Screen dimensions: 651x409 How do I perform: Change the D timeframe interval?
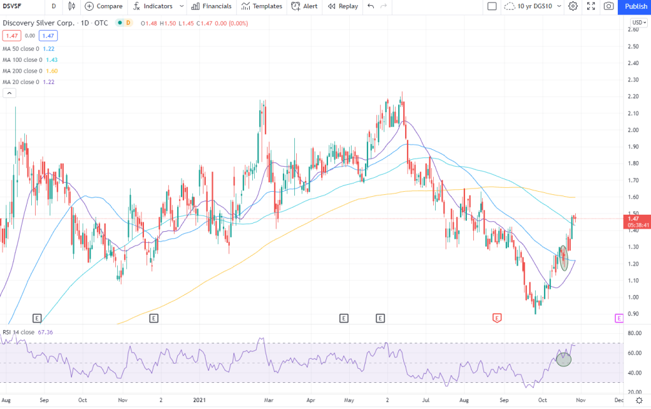(x=54, y=6)
